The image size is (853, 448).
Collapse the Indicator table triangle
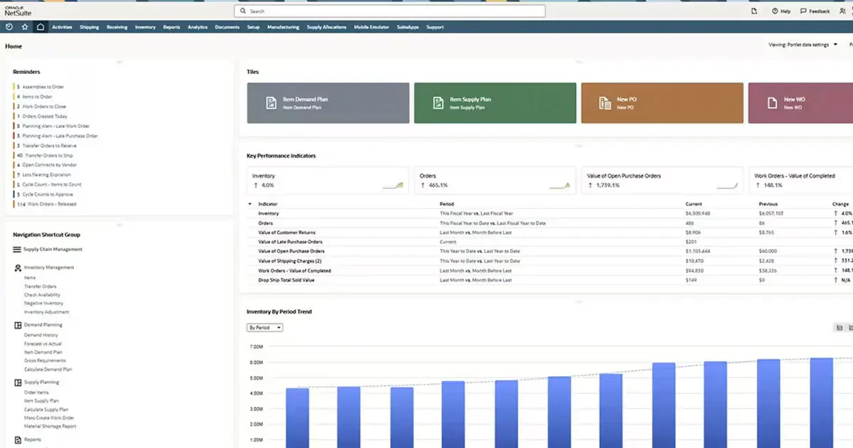(x=250, y=204)
